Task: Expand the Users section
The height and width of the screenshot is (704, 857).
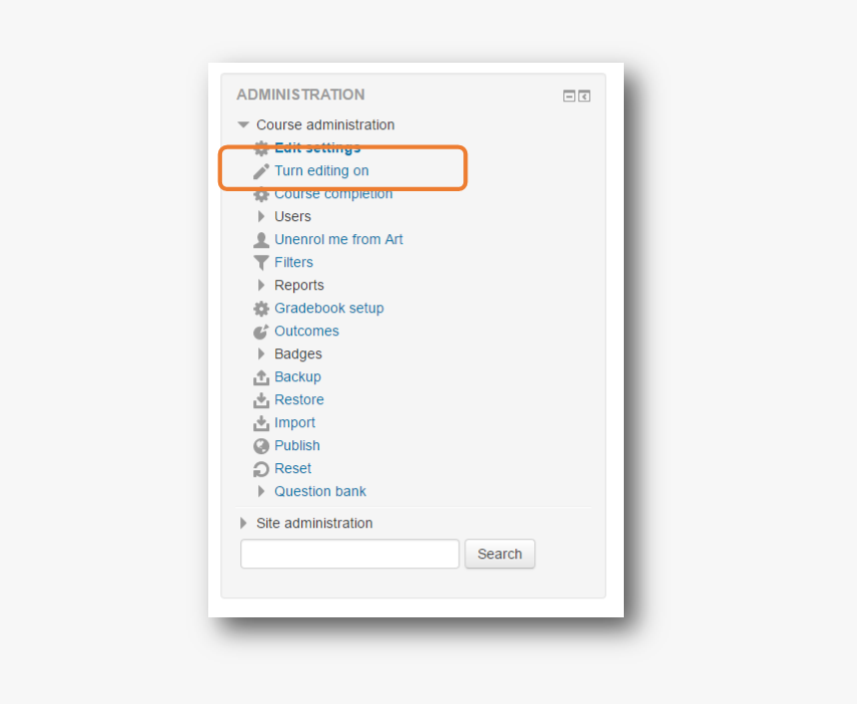Action: (261, 216)
